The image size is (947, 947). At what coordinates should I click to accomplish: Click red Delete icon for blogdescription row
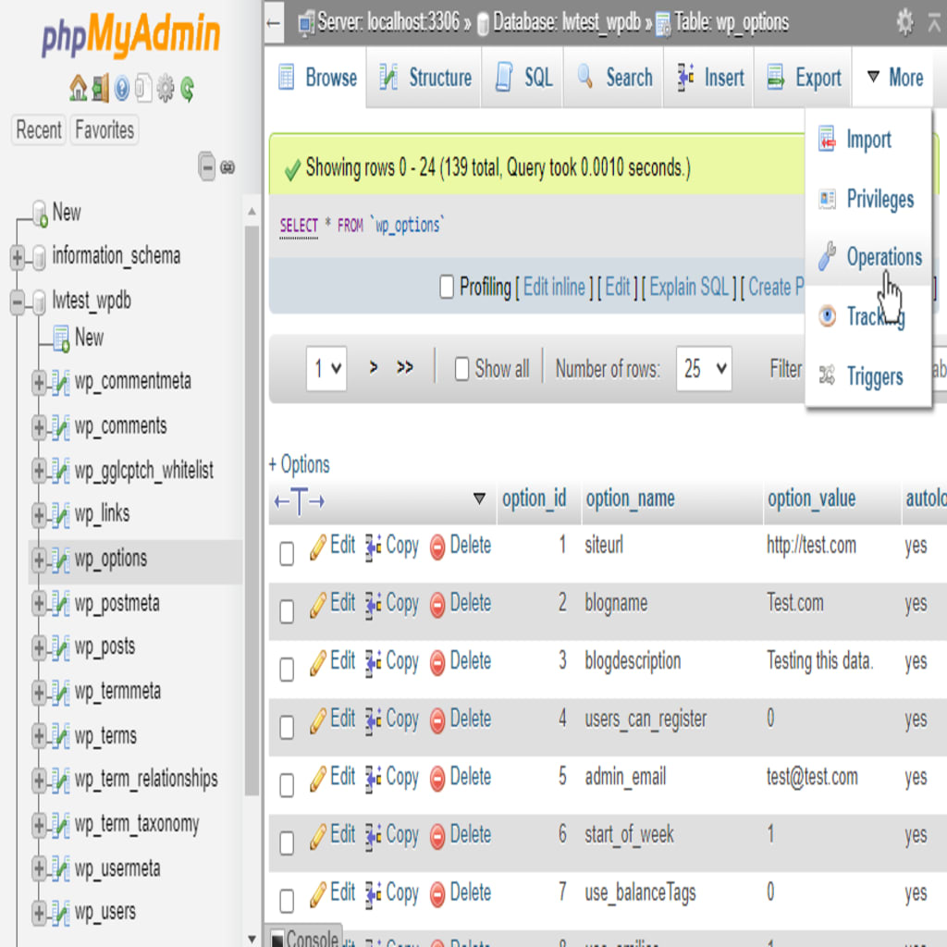click(437, 663)
